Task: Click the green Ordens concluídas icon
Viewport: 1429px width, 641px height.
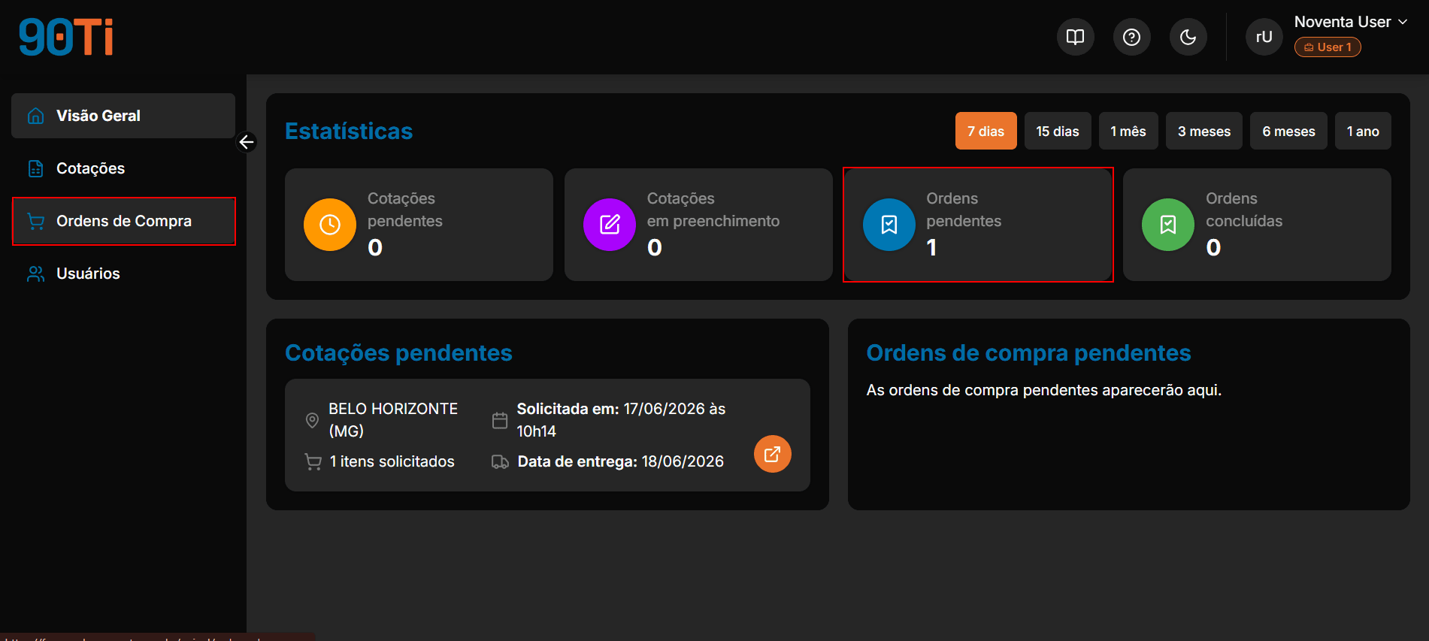Action: pyautogui.click(x=1167, y=225)
